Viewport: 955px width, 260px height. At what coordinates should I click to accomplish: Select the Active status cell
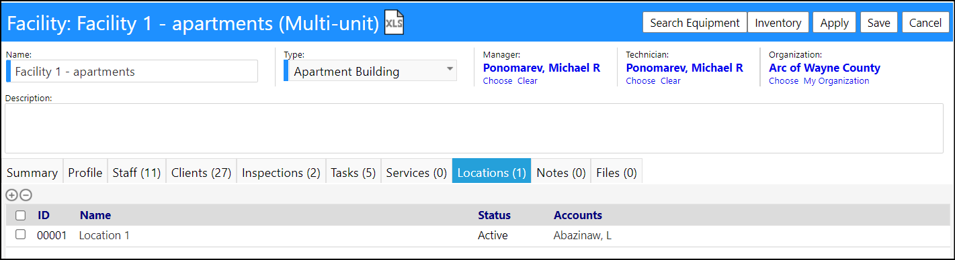pyautogui.click(x=493, y=235)
